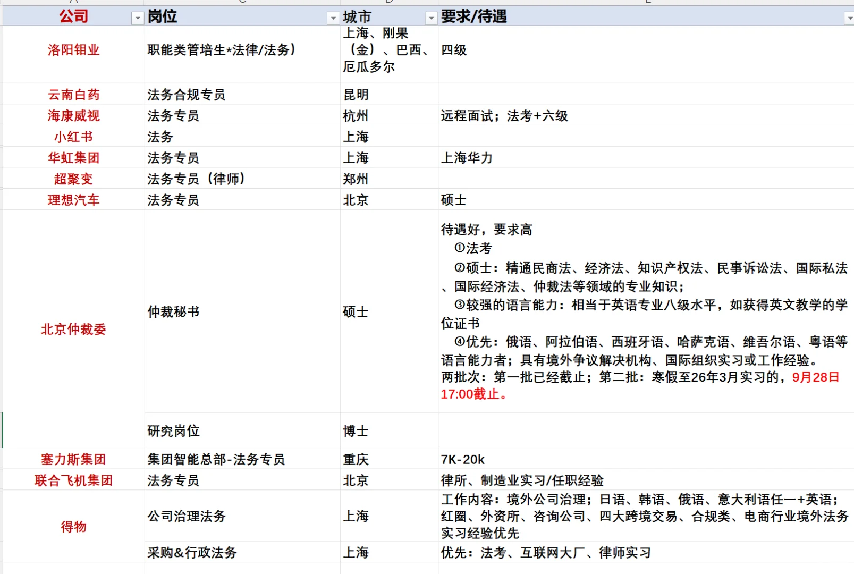
Task: Select the 远程面试;法考+六级 cell
Action: [646, 115]
